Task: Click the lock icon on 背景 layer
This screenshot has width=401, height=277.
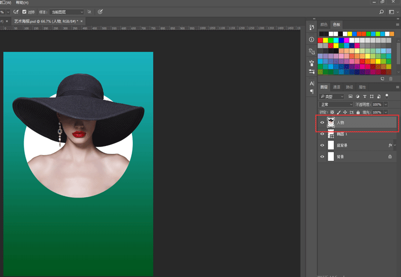Action: (x=390, y=156)
